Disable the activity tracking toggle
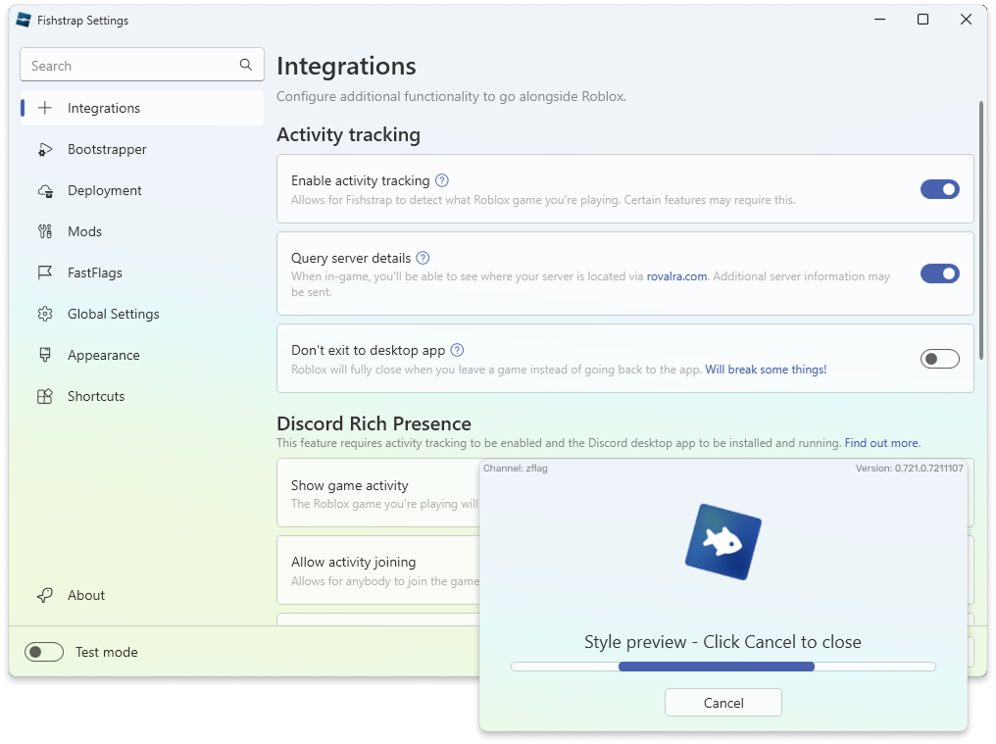This screenshot has height=744, width=996. pyautogui.click(x=939, y=189)
